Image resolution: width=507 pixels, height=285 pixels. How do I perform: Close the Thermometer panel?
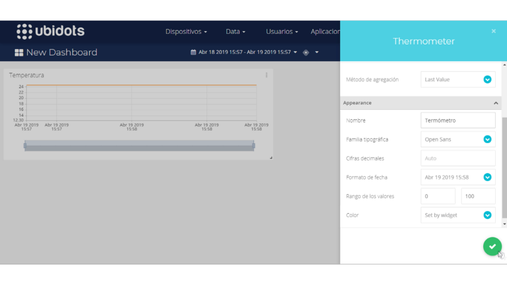[494, 31]
